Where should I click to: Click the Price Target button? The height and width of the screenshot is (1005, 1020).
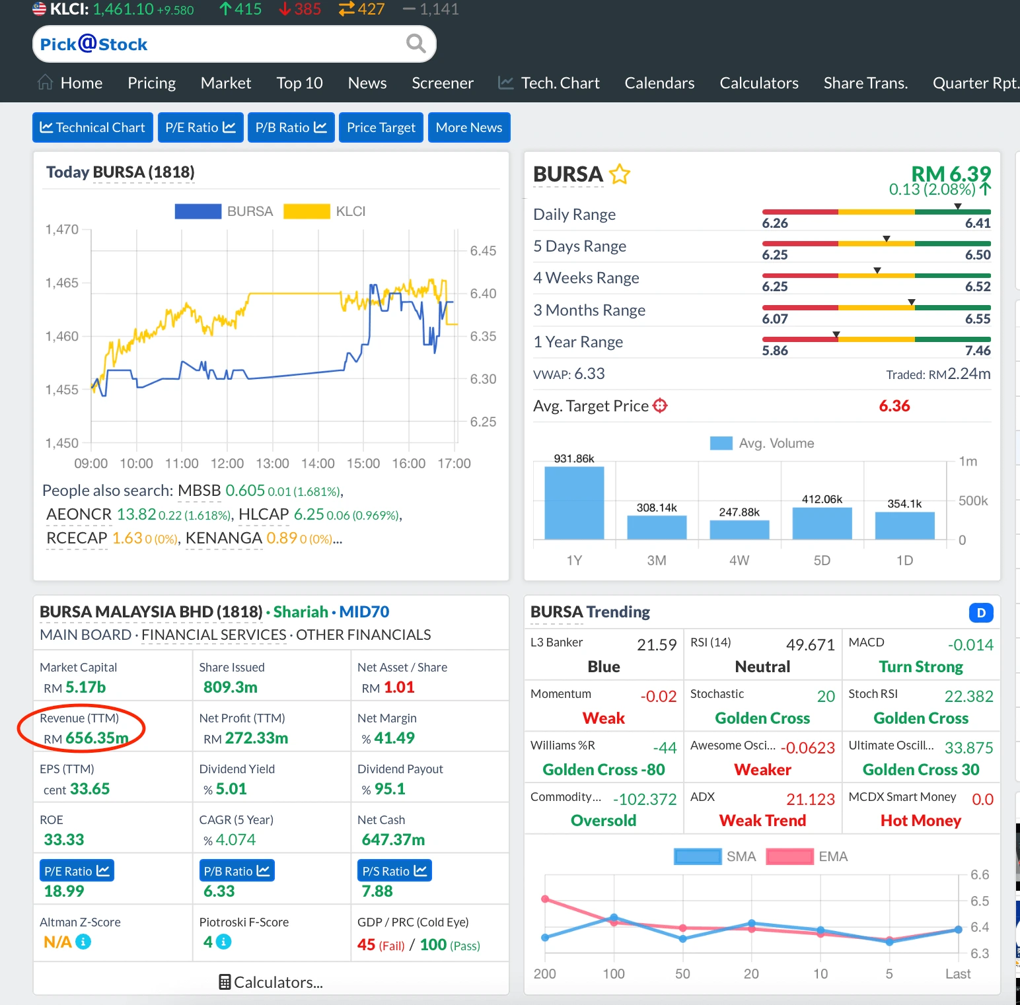381,127
